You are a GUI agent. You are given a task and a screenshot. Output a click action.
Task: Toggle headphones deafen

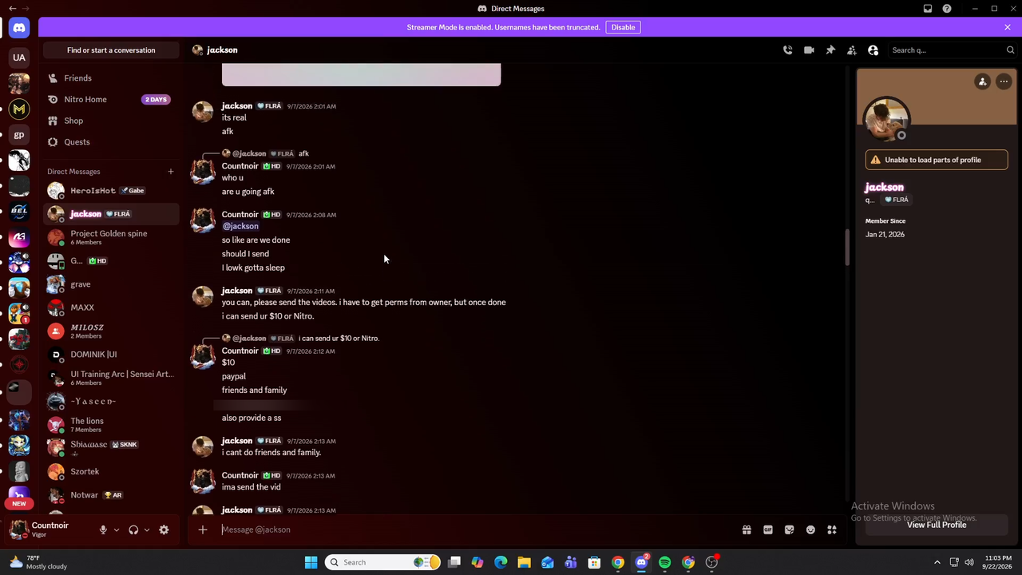tap(133, 529)
